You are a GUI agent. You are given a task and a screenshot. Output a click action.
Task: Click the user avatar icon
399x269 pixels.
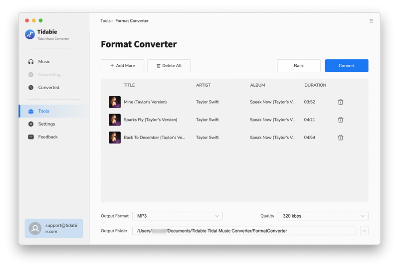click(35, 229)
